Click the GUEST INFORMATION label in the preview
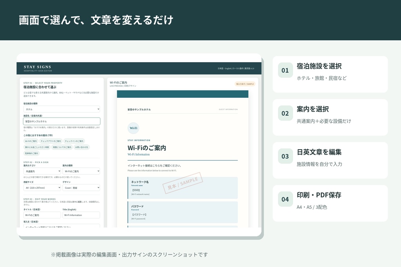This screenshot has width=401, height=267. pyautogui.click(x=228, y=109)
